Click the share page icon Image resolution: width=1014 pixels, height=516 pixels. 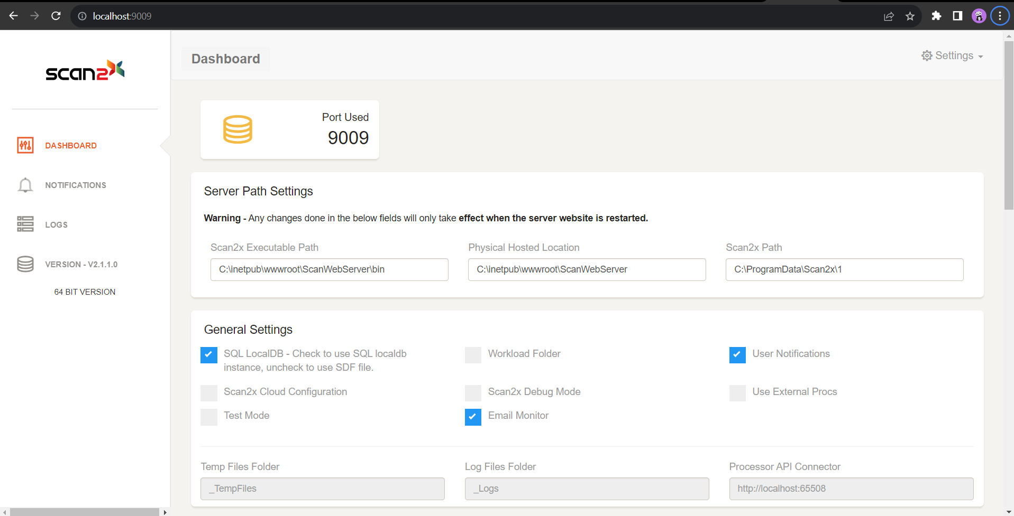(889, 16)
